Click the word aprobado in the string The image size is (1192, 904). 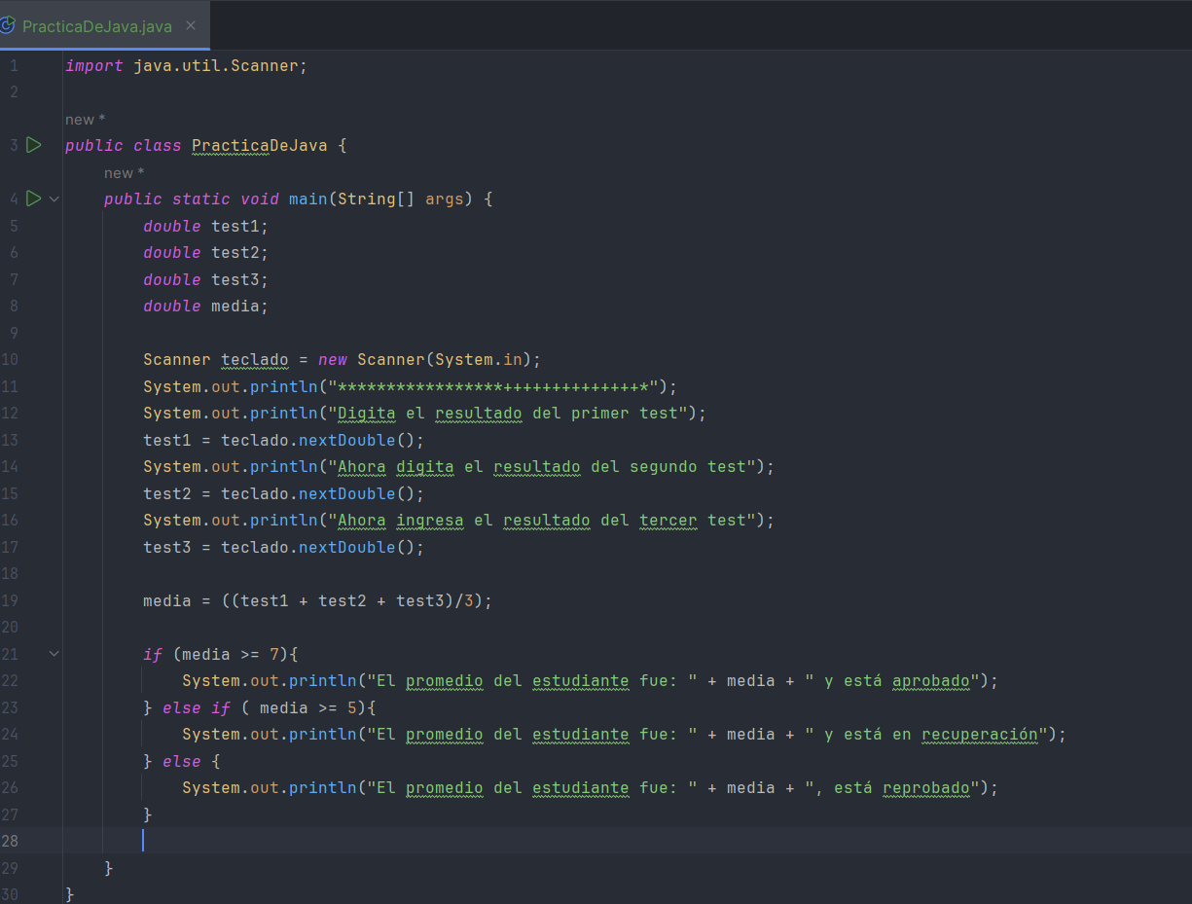(931, 680)
